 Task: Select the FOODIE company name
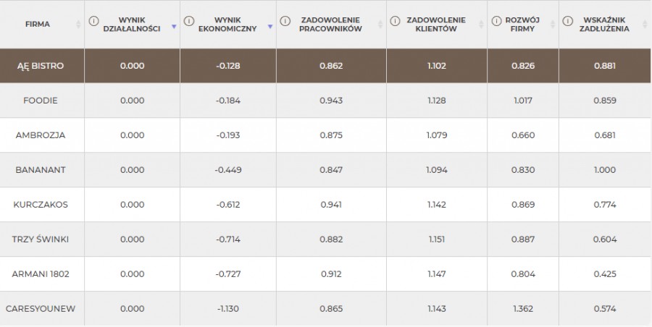[41, 101]
